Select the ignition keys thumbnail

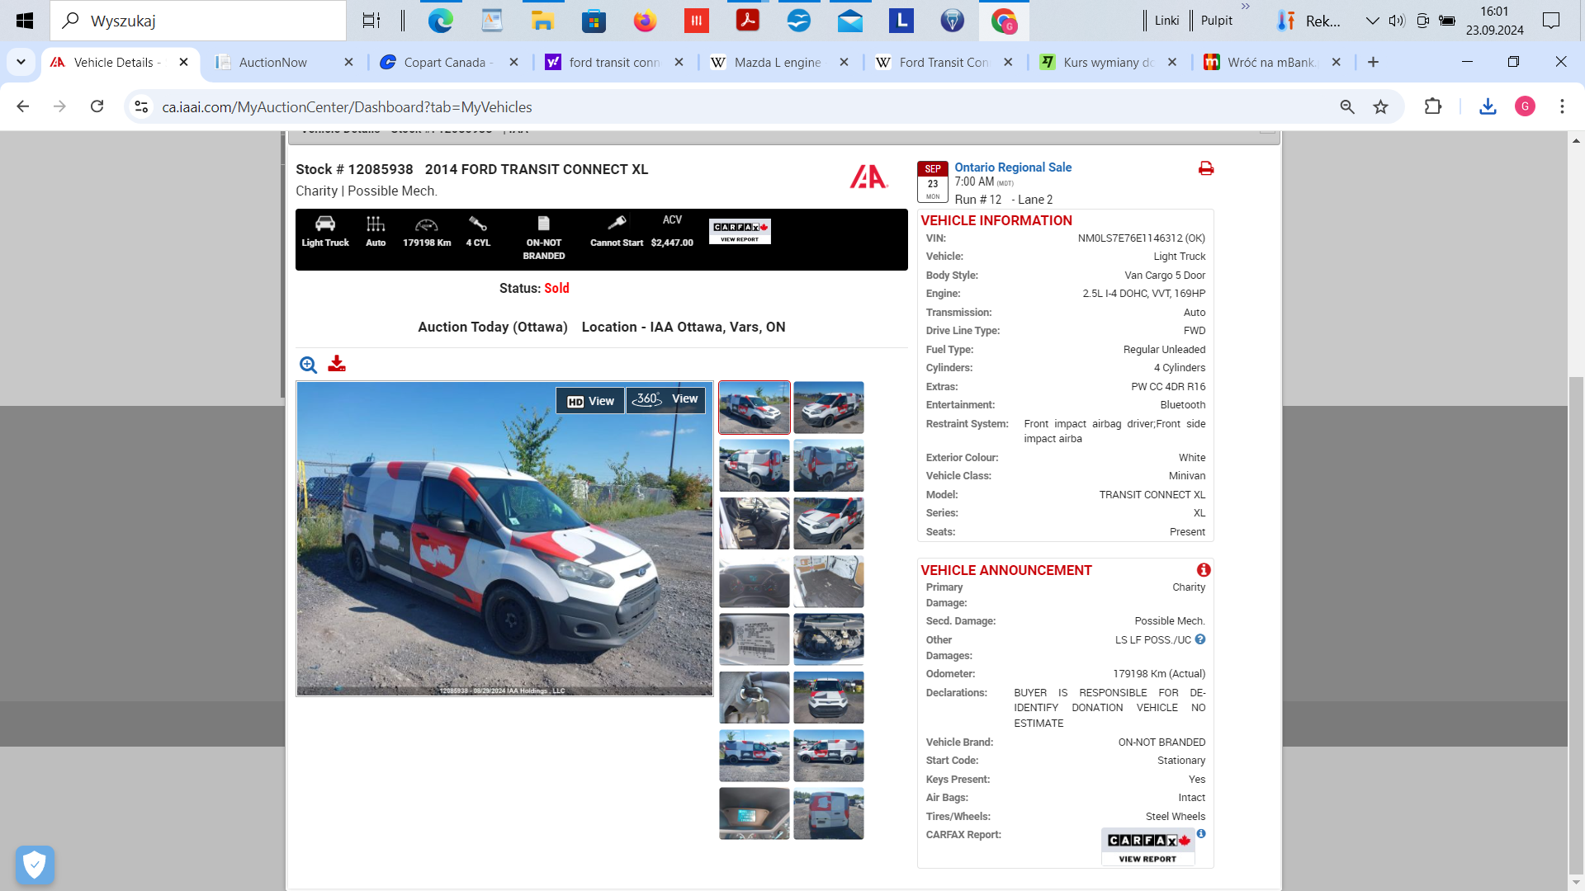coord(755,697)
